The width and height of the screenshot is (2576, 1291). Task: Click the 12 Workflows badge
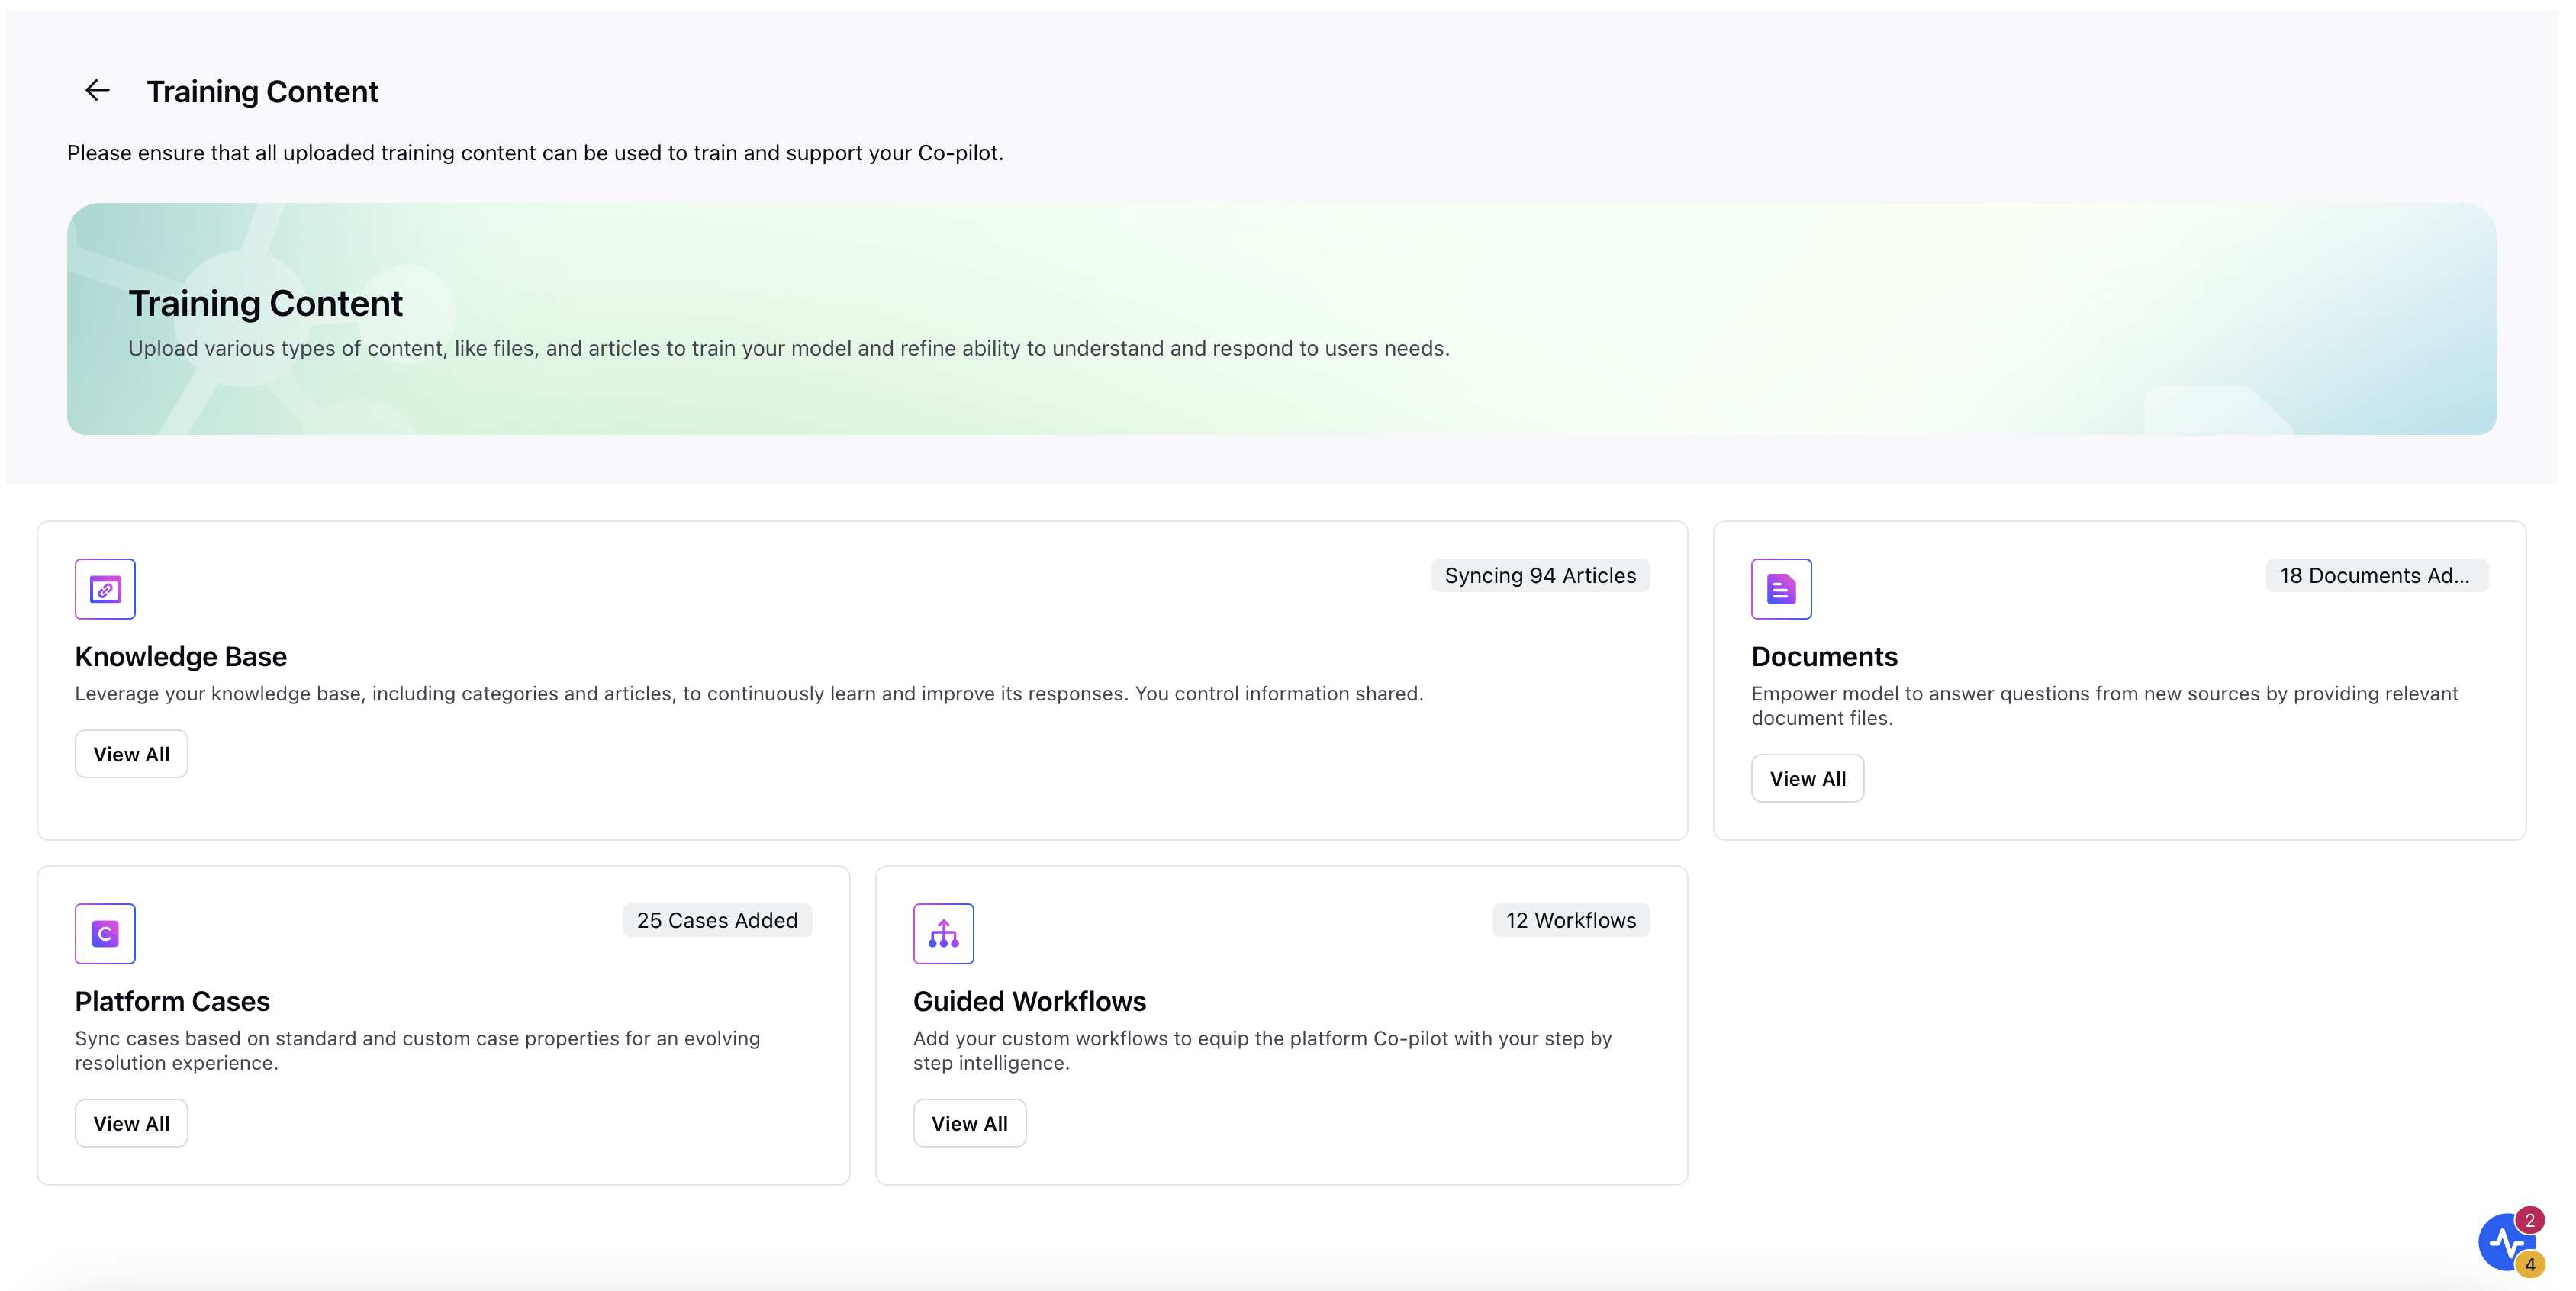point(1571,921)
